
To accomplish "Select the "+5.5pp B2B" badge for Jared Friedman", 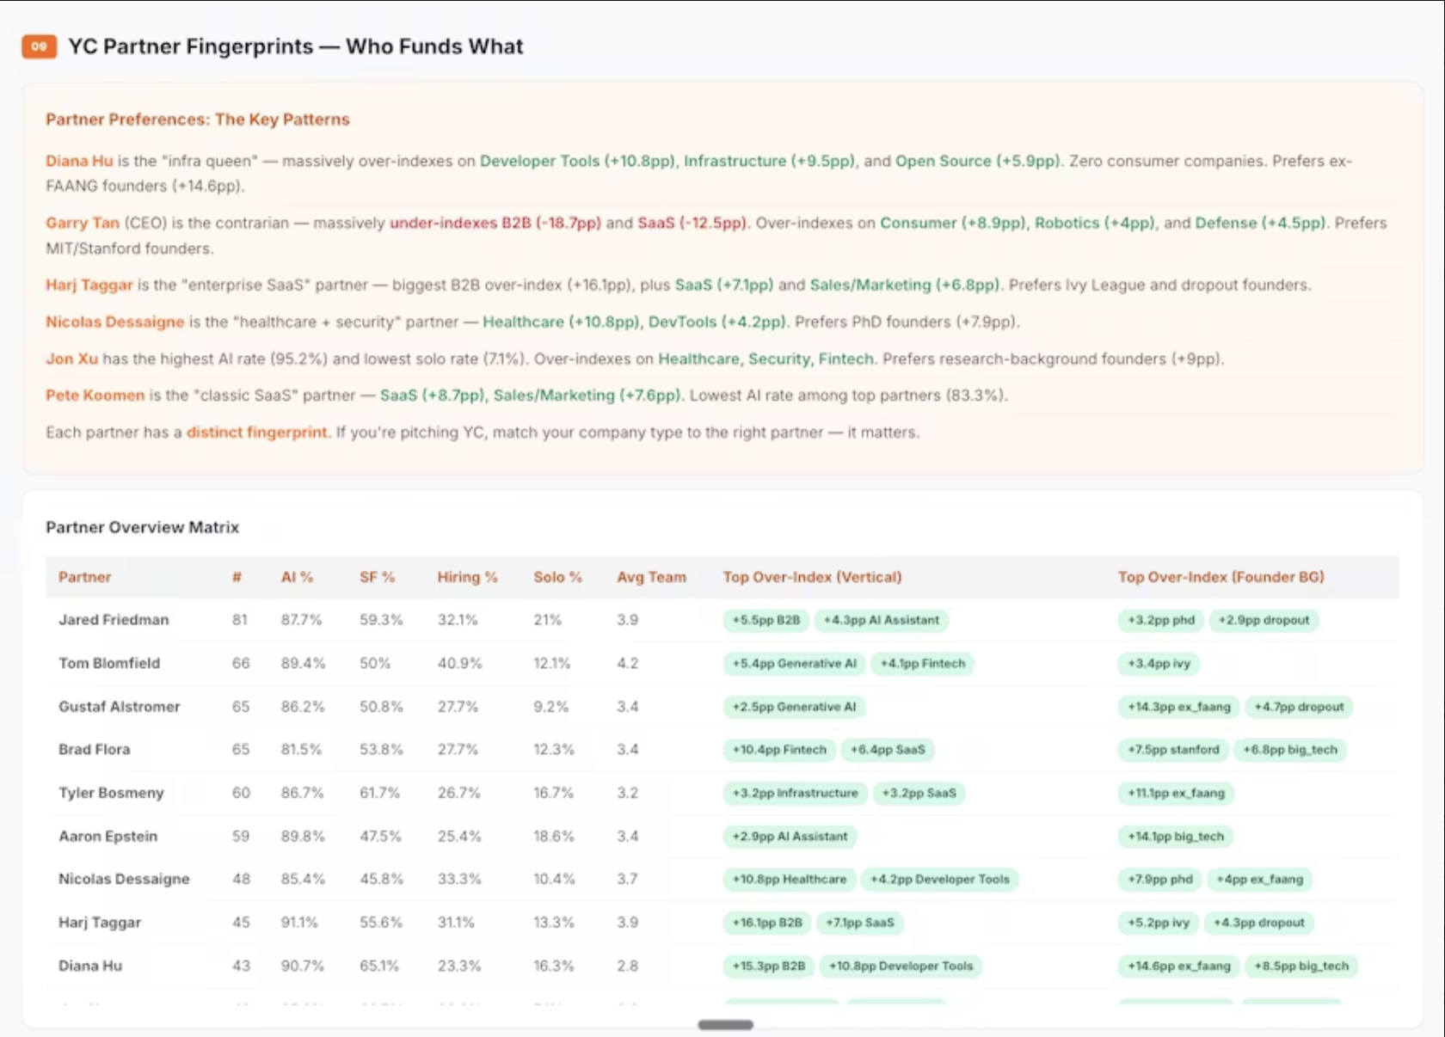I will 766,620.
